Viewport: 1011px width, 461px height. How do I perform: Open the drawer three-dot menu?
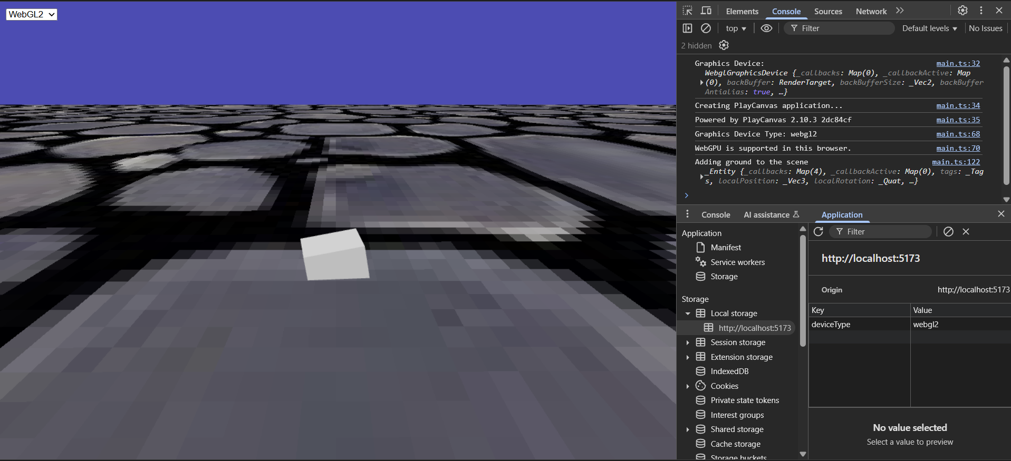pyautogui.click(x=687, y=214)
